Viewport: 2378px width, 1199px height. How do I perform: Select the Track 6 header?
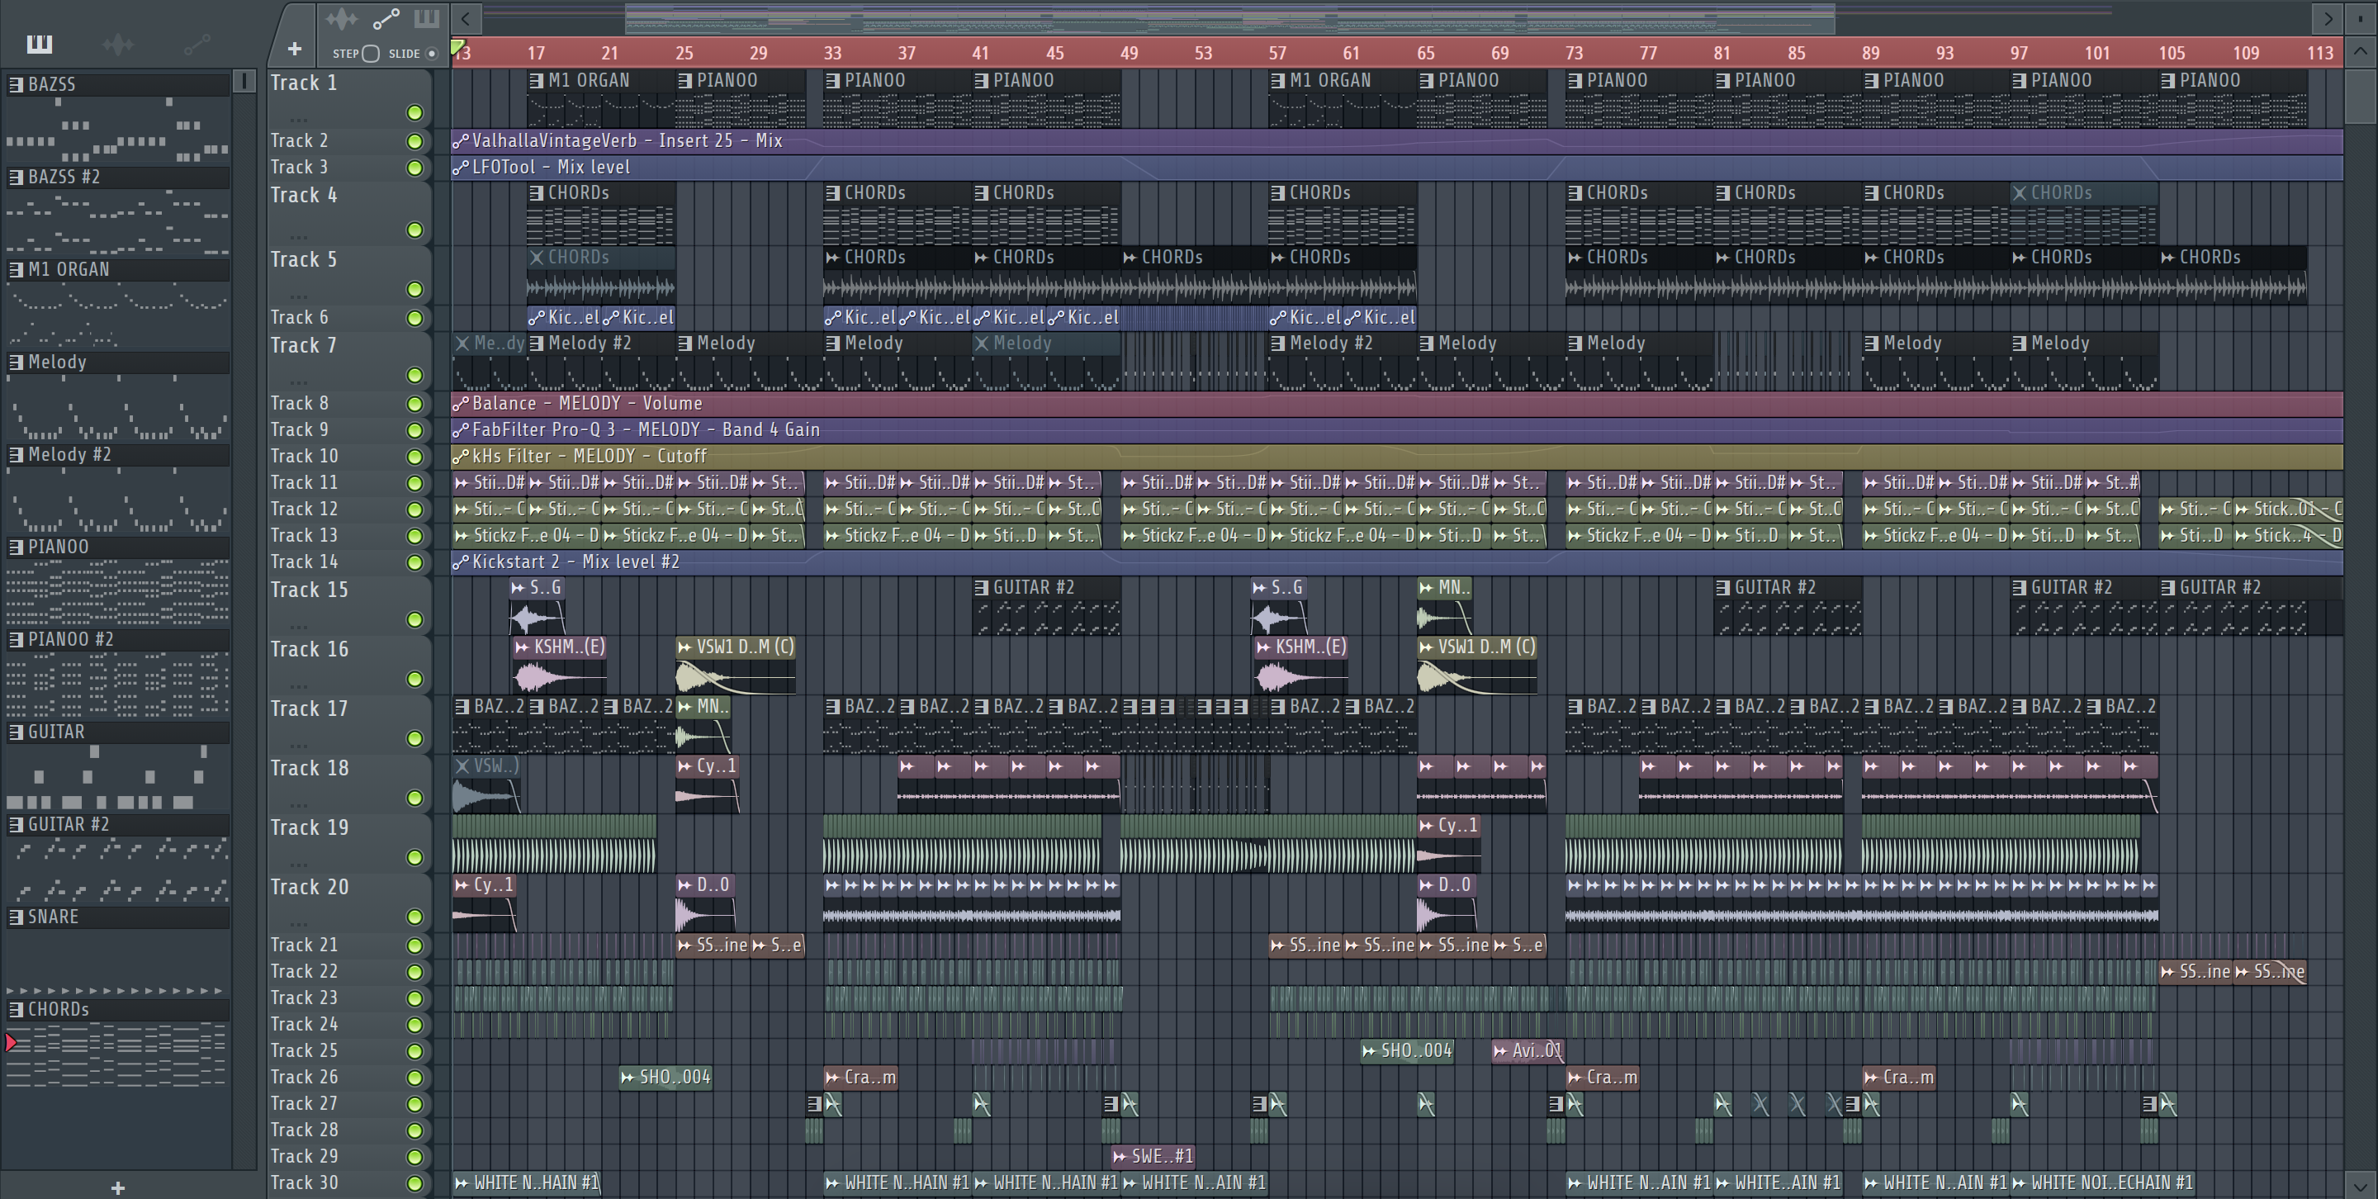[349, 318]
